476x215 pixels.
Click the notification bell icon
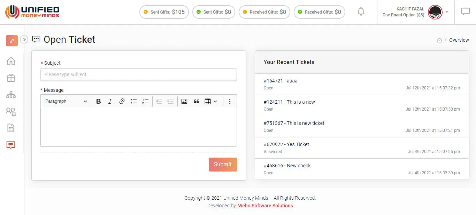pos(361,12)
